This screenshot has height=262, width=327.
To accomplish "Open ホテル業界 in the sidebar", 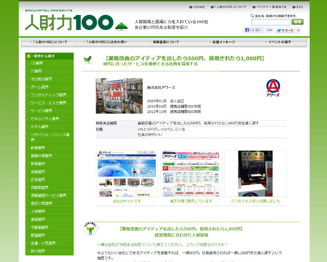I will (x=40, y=126).
